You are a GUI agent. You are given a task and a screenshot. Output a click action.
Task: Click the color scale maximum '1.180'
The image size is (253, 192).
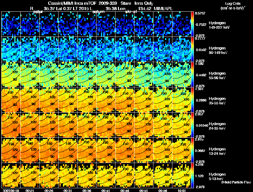(199, 64)
